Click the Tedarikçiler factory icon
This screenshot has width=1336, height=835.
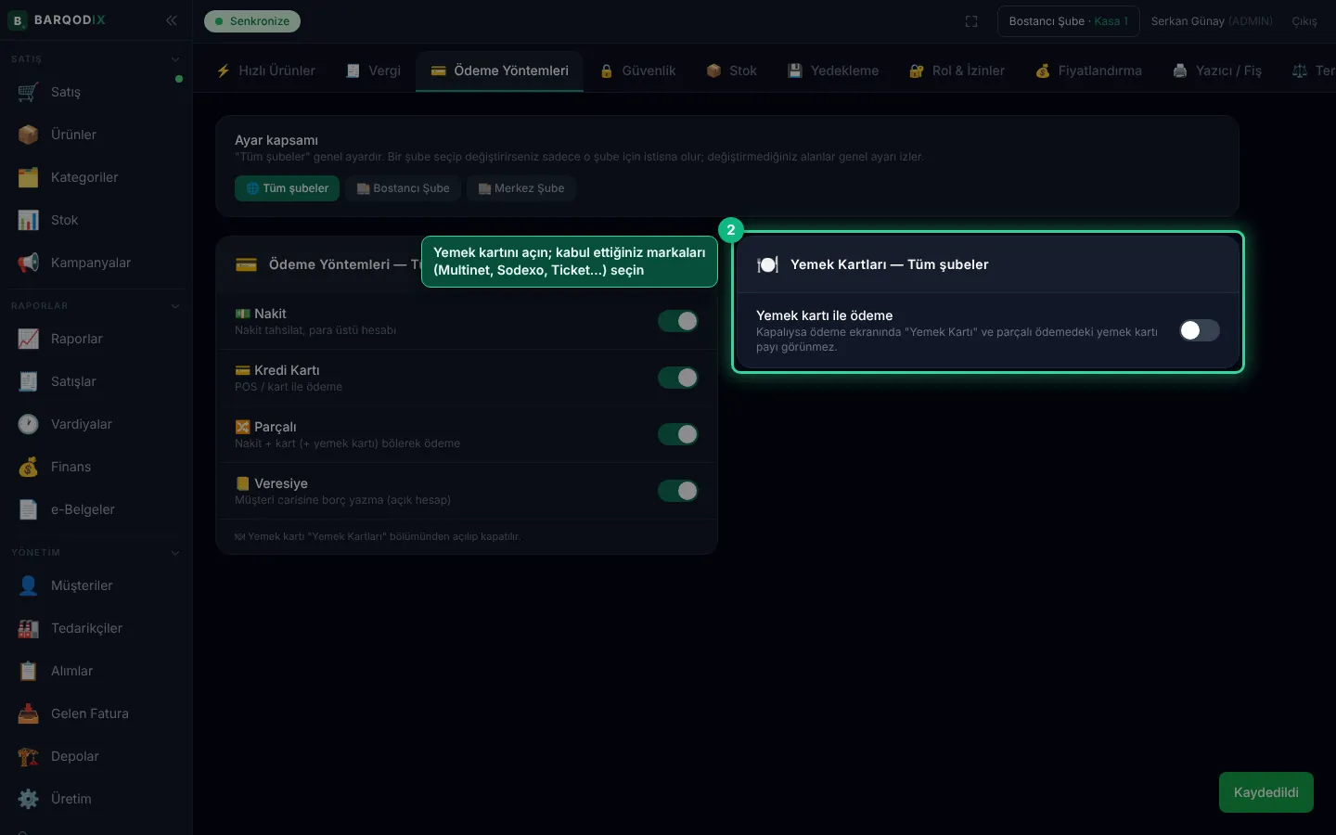pos(28,628)
